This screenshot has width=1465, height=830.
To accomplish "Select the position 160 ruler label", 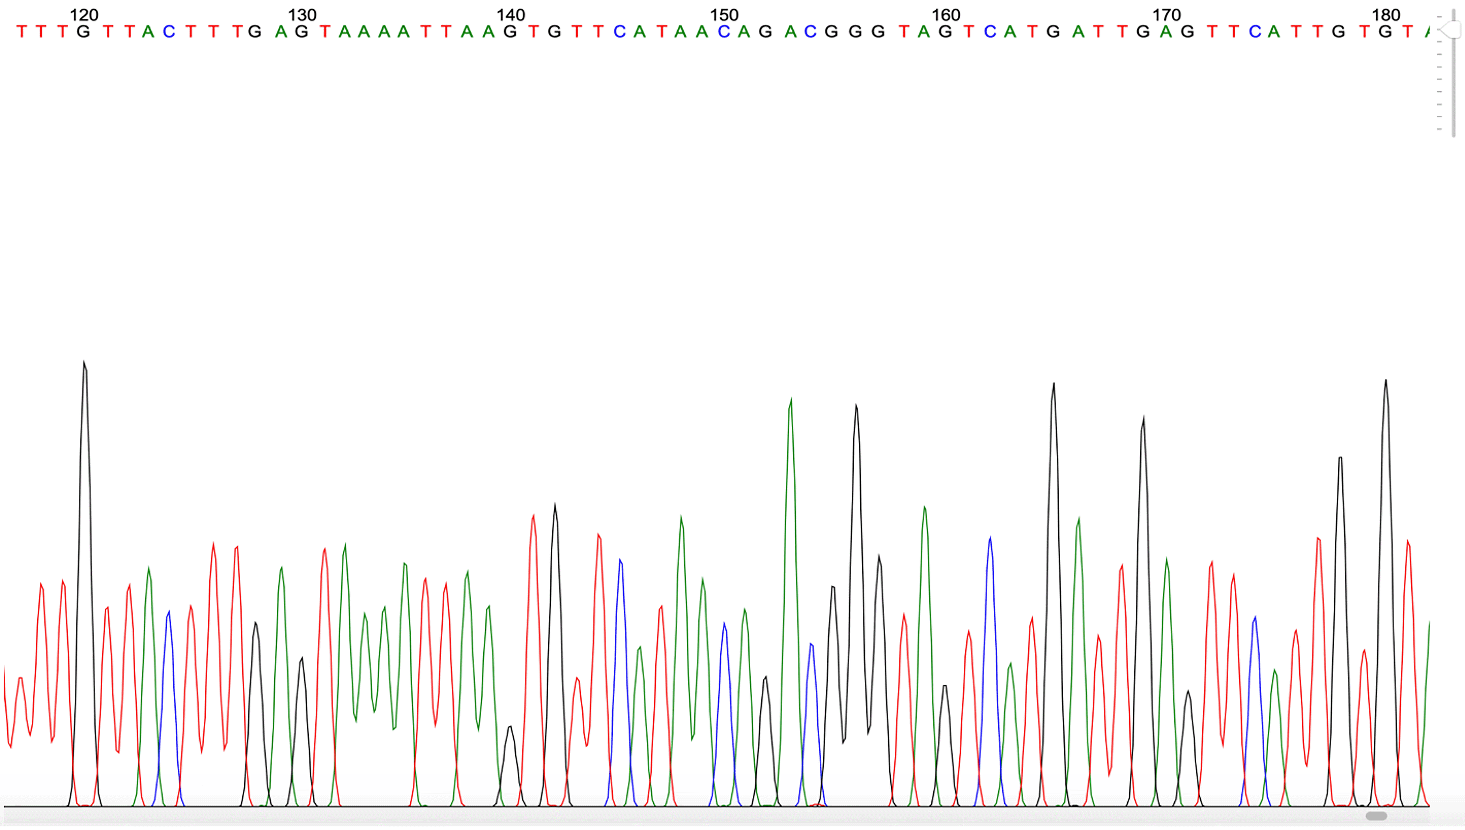I will click(x=946, y=14).
